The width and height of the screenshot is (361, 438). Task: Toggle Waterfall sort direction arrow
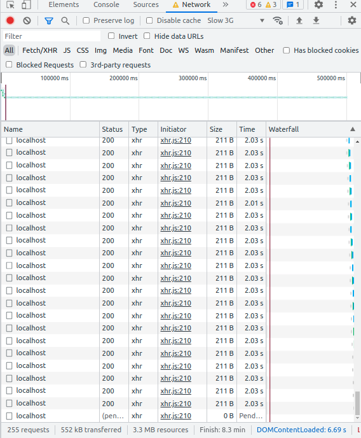click(353, 129)
